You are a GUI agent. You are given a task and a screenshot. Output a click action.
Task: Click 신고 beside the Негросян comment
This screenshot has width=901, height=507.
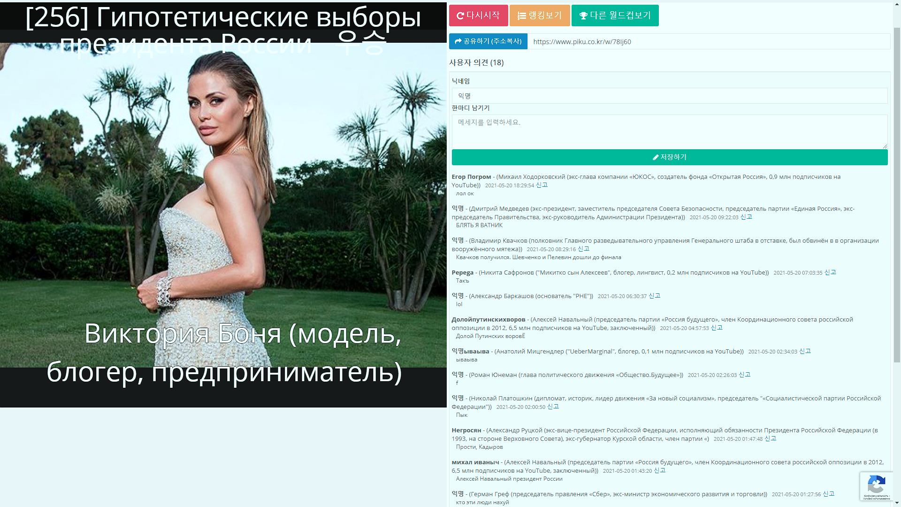pyautogui.click(x=770, y=438)
